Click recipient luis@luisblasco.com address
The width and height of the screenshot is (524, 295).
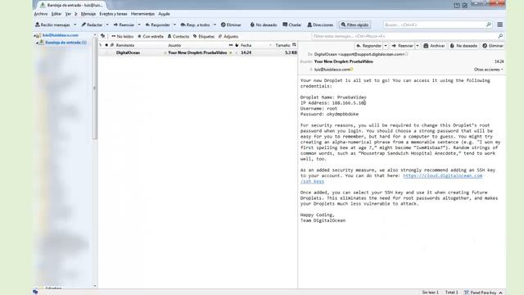pyautogui.click(x=332, y=70)
